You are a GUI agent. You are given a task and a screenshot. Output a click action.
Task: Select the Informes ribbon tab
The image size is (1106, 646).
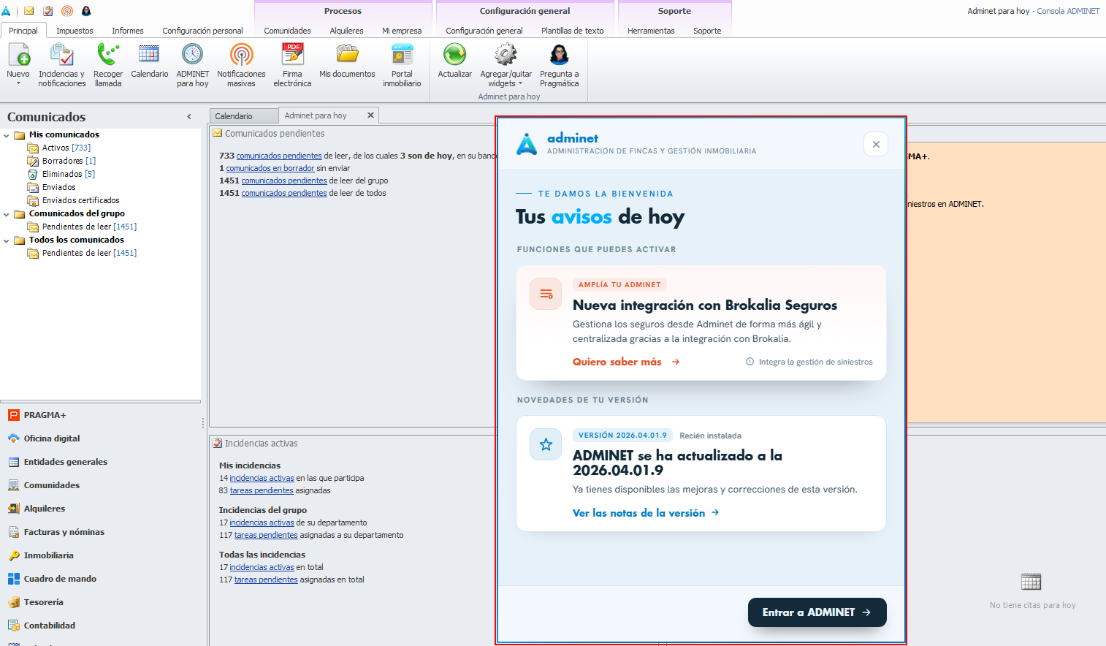[x=128, y=31]
